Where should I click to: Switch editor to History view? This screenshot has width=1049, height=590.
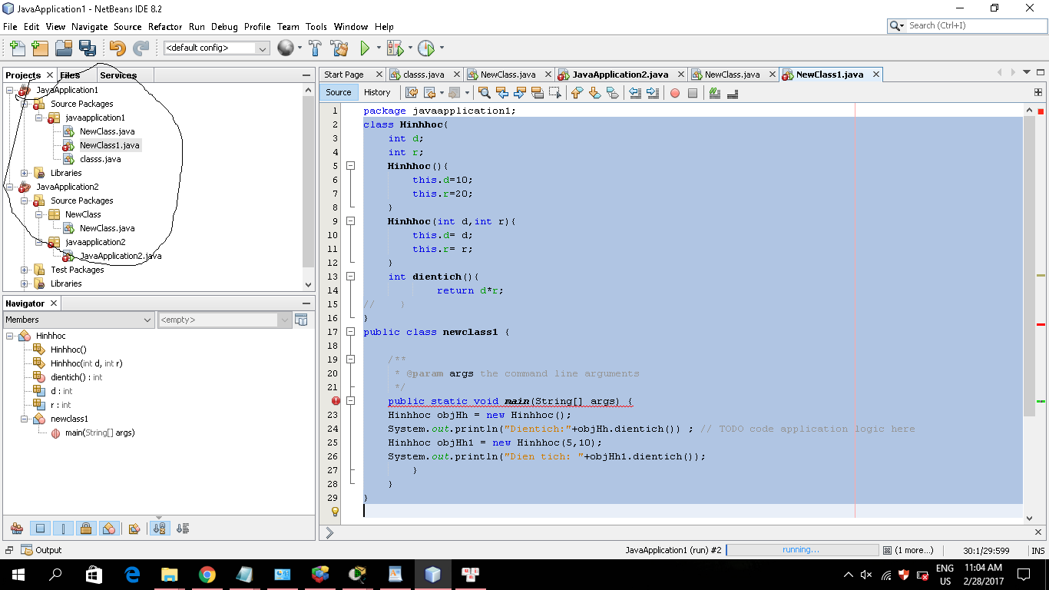click(376, 92)
